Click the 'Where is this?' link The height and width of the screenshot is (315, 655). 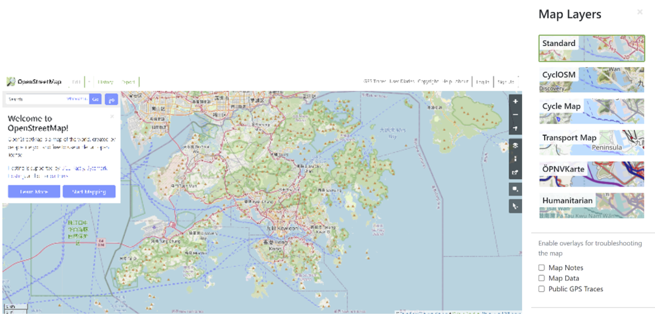pos(77,99)
